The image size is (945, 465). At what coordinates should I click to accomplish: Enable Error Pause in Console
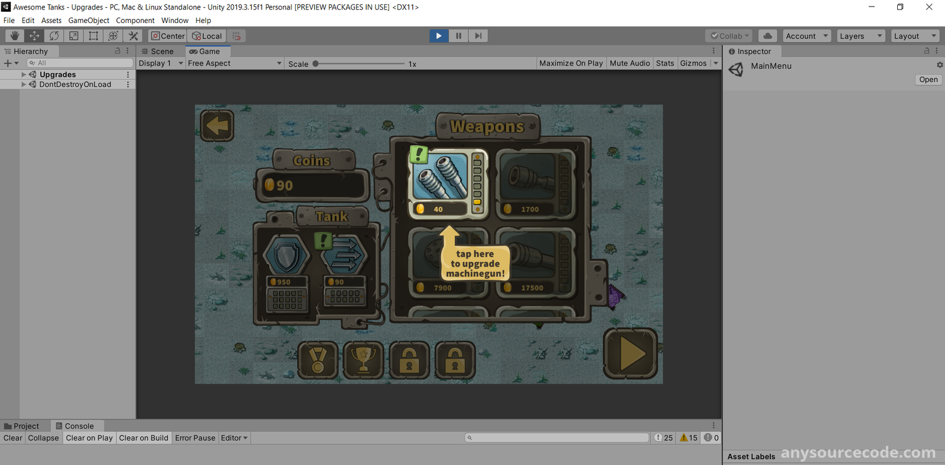coord(195,438)
